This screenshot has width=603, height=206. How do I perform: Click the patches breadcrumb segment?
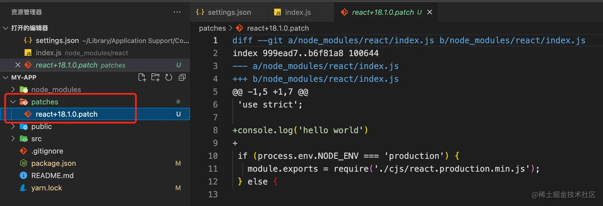(212, 28)
